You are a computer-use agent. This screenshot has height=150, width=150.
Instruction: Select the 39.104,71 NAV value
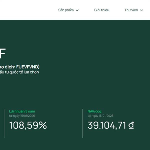coord(107,125)
